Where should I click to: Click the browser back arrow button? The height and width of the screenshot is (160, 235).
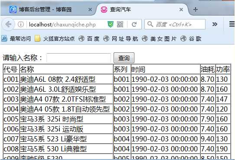click(x=8, y=24)
